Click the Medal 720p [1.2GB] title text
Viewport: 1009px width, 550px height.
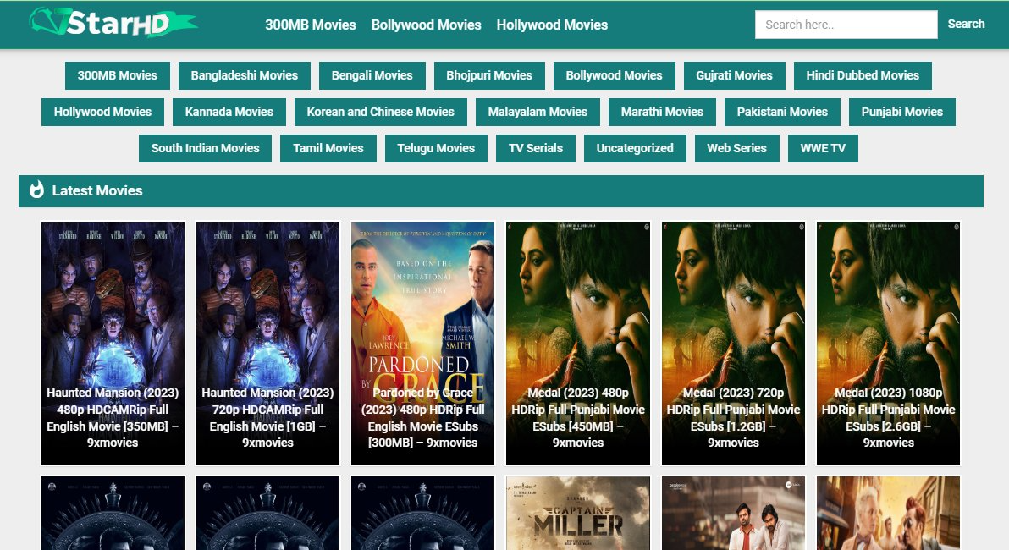[733, 417]
